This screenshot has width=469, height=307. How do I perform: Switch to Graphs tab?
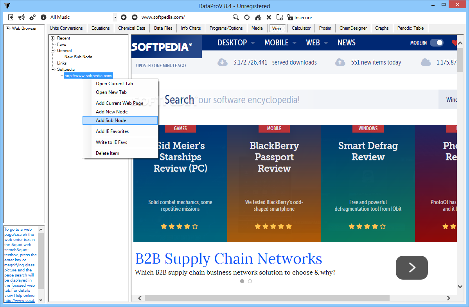[x=382, y=28]
